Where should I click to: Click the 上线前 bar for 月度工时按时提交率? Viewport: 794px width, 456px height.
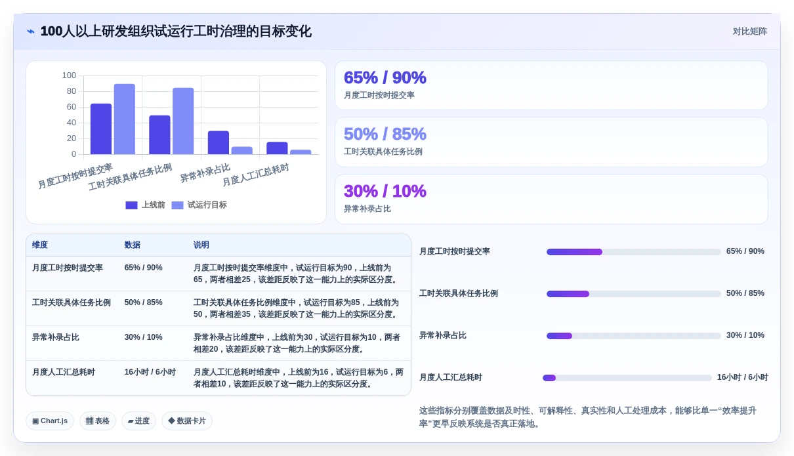pyautogui.click(x=101, y=129)
